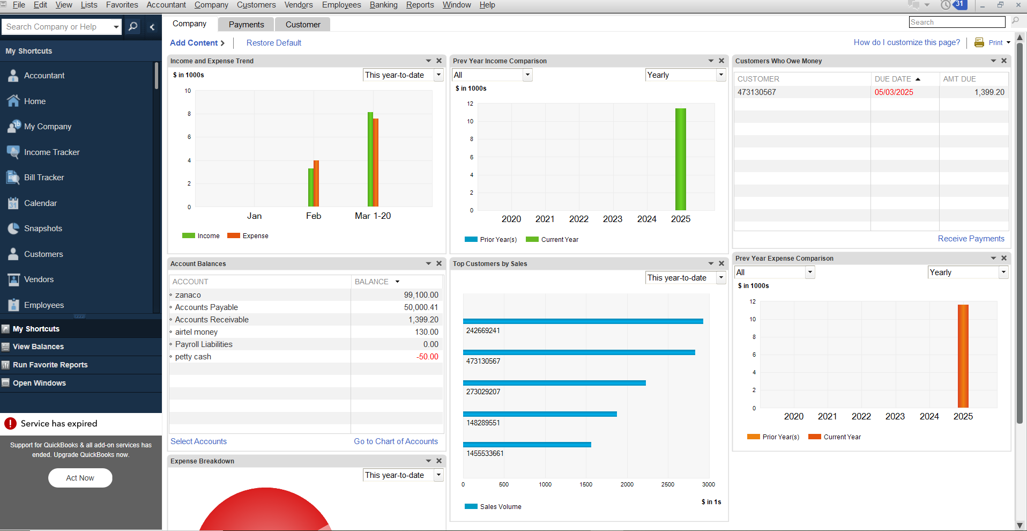Select the Company tab
Viewport: 1027px width, 531px height.
point(189,24)
